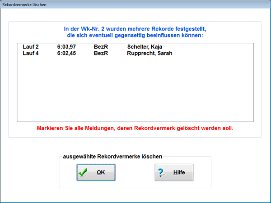Viewport: 271px width, 203px height.
Task: Open help via the Hilfe button
Action: point(174,173)
